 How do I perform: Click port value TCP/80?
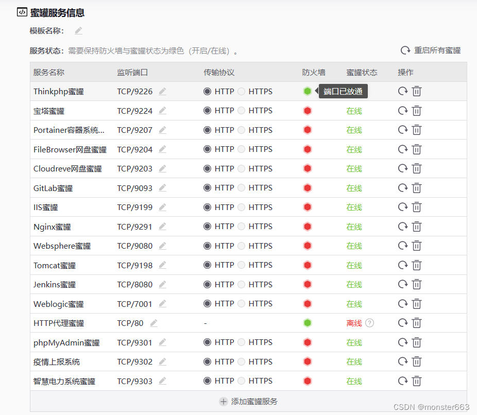pos(130,323)
